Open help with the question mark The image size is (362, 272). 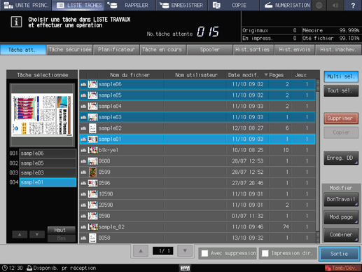[x=353, y=5]
